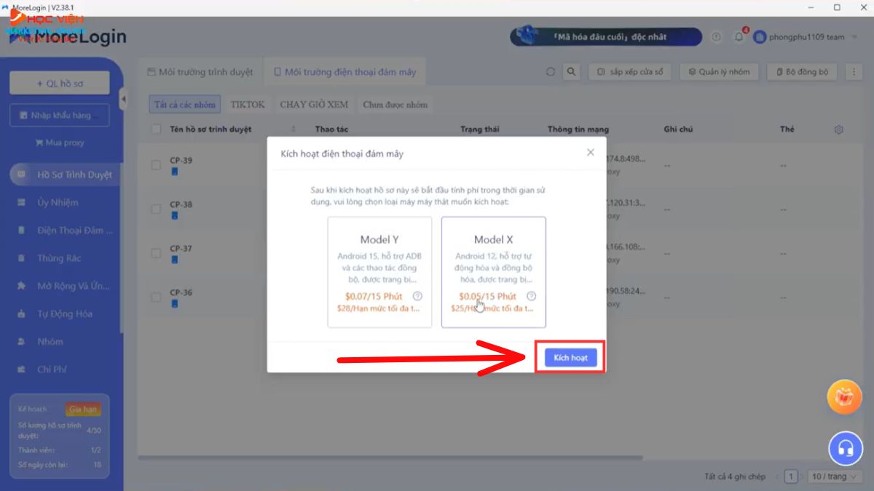Tick the checkbox for profile CP-39

[156, 165]
